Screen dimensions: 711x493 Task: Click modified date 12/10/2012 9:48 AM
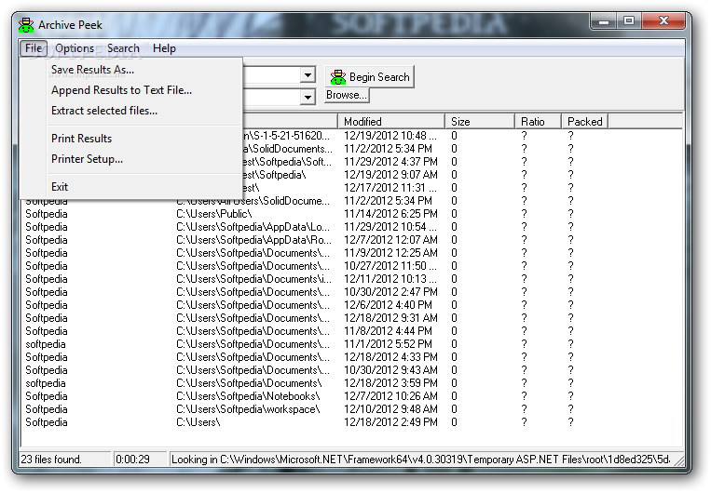[390, 409]
